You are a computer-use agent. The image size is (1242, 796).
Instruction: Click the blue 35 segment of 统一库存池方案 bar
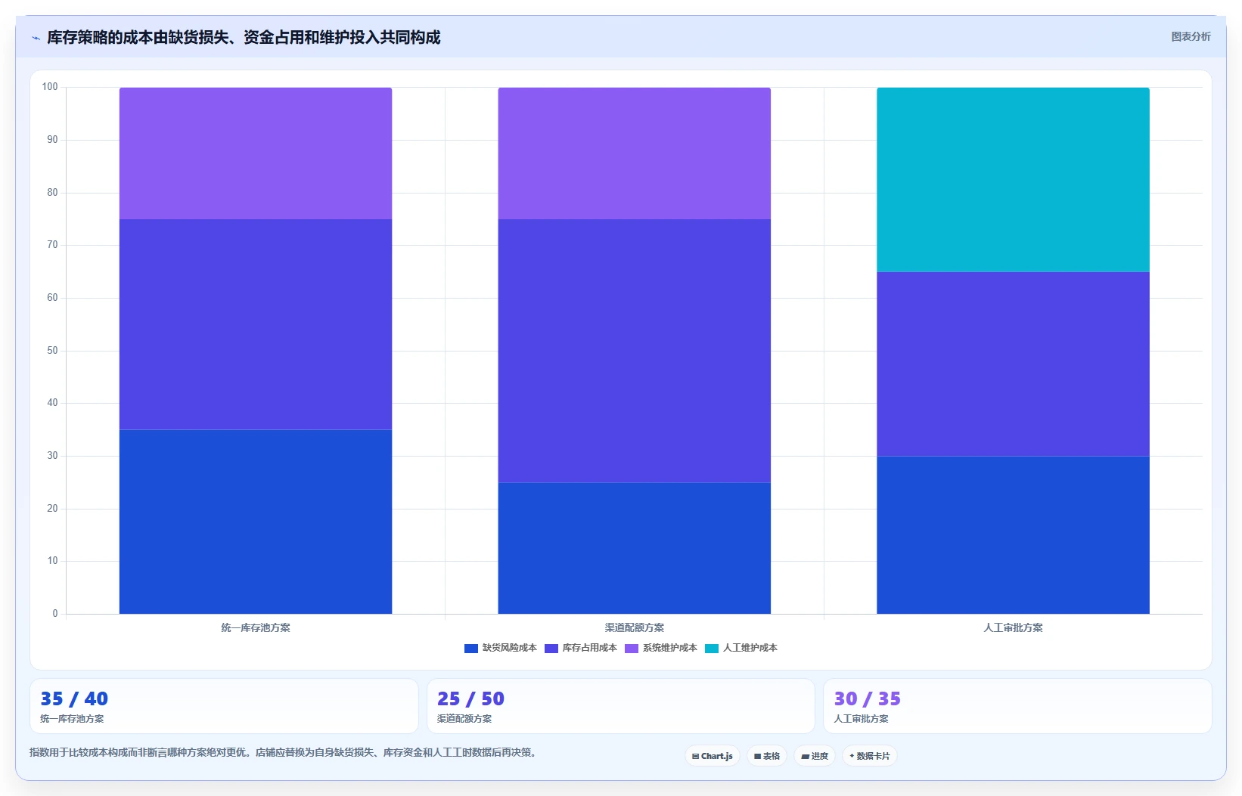256,522
